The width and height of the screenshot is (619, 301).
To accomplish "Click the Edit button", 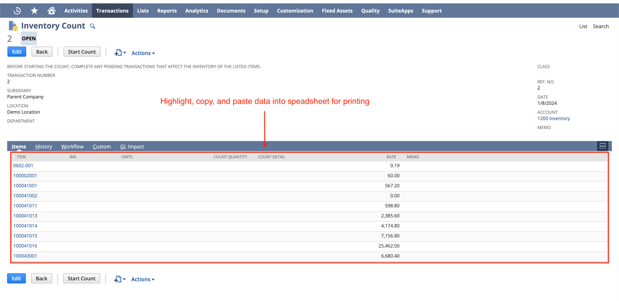I will [16, 52].
